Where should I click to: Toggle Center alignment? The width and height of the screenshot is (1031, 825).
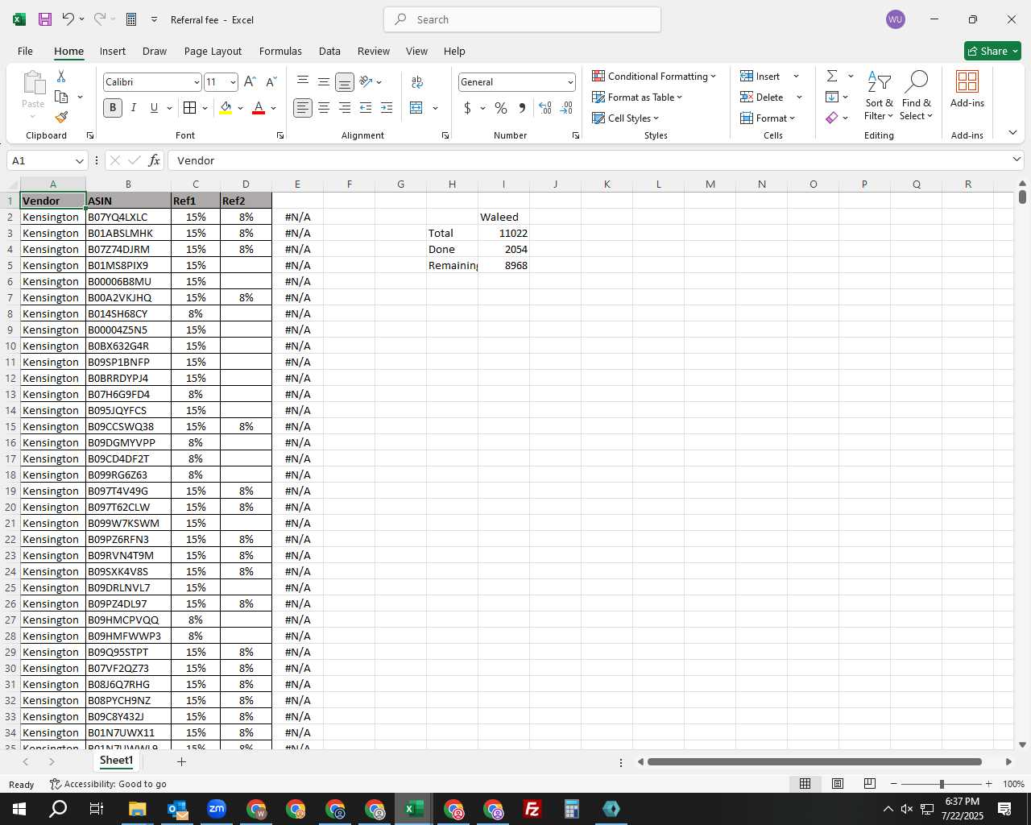coord(324,108)
